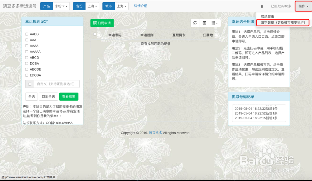312x181 pixels.
Task: Open the 详情介绍 link in the top bar
Action: pyautogui.click(x=141, y=6)
